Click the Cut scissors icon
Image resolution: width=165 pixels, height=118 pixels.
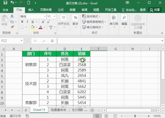12,16
